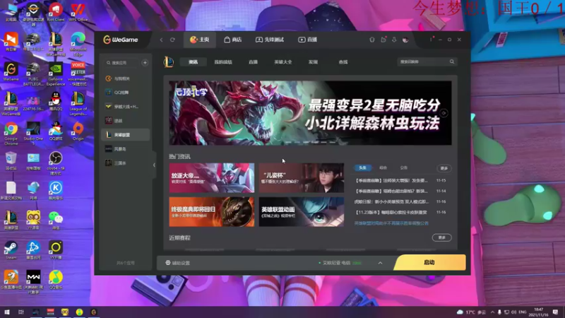Viewport: 565px width, 318px height.
Task: Launch the game with the 启动 button
Action: (x=429, y=262)
